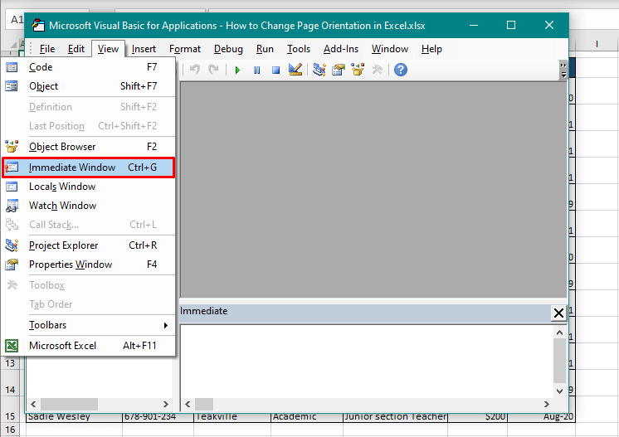Choose Watch Window menu entry
This screenshot has height=437, width=619.
pyautogui.click(x=89, y=206)
